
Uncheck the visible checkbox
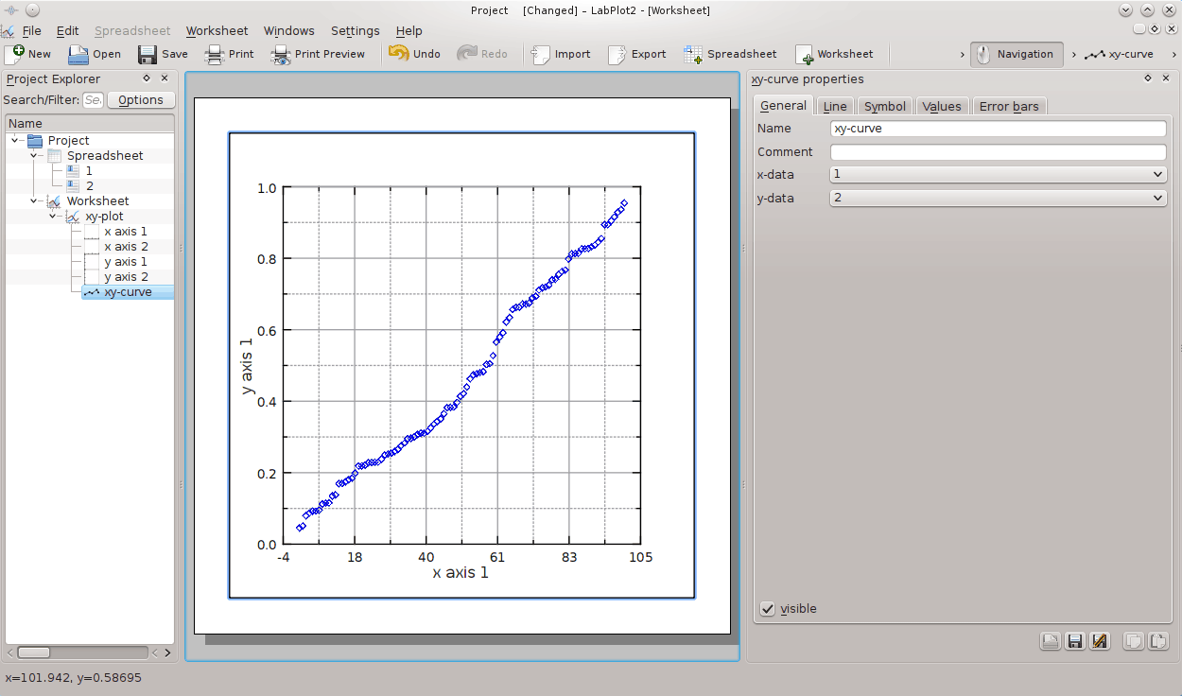point(768,608)
